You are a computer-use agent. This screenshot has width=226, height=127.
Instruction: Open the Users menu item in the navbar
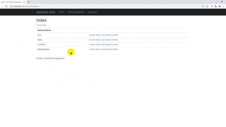click(61, 12)
